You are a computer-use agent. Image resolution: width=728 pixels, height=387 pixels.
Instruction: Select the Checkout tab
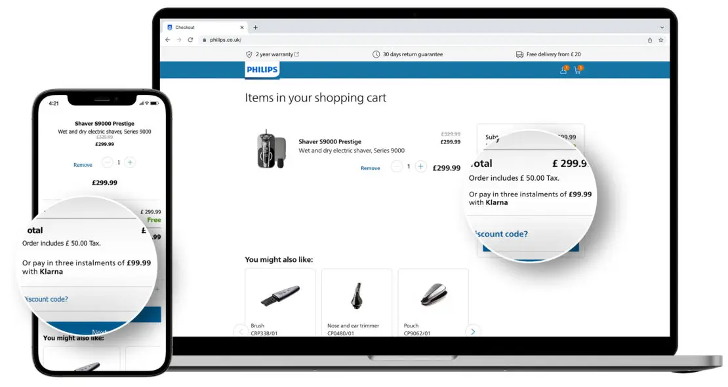pyautogui.click(x=205, y=28)
